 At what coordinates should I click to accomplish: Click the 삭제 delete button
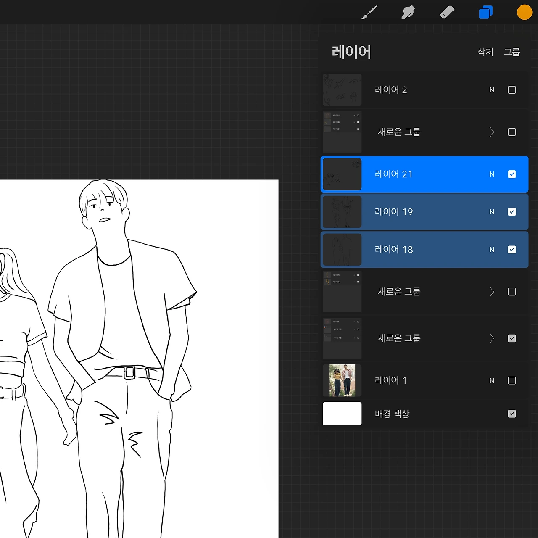click(x=485, y=52)
